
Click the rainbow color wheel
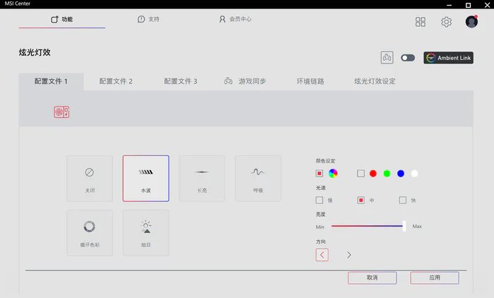(333, 173)
